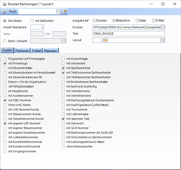181x170 pixels.
Task: Open the Fußteil tab
Action: coord(37,51)
